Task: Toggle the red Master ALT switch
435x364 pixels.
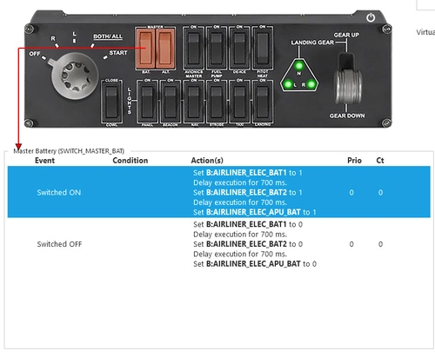Action: pos(165,49)
